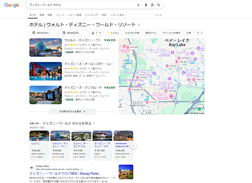Open the 地図 tab
252x183 pixels.
pyautogui.click(x=104, y=15)
